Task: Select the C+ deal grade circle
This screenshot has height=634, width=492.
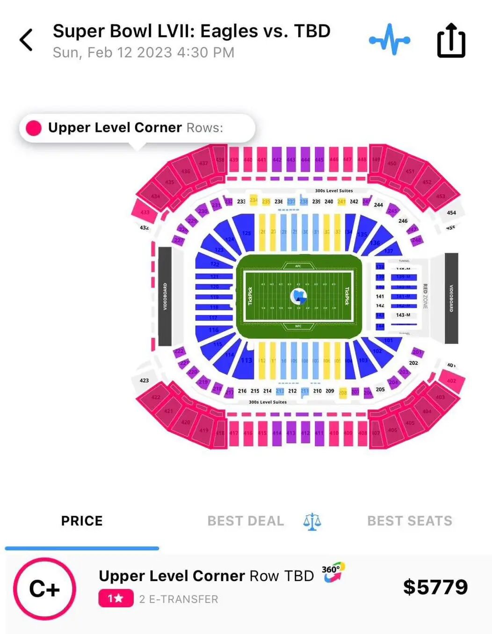Action: pyautogui.click(x=44, y=589)
